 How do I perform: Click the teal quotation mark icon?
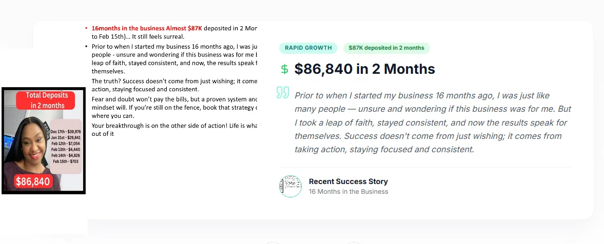[283, 93]
